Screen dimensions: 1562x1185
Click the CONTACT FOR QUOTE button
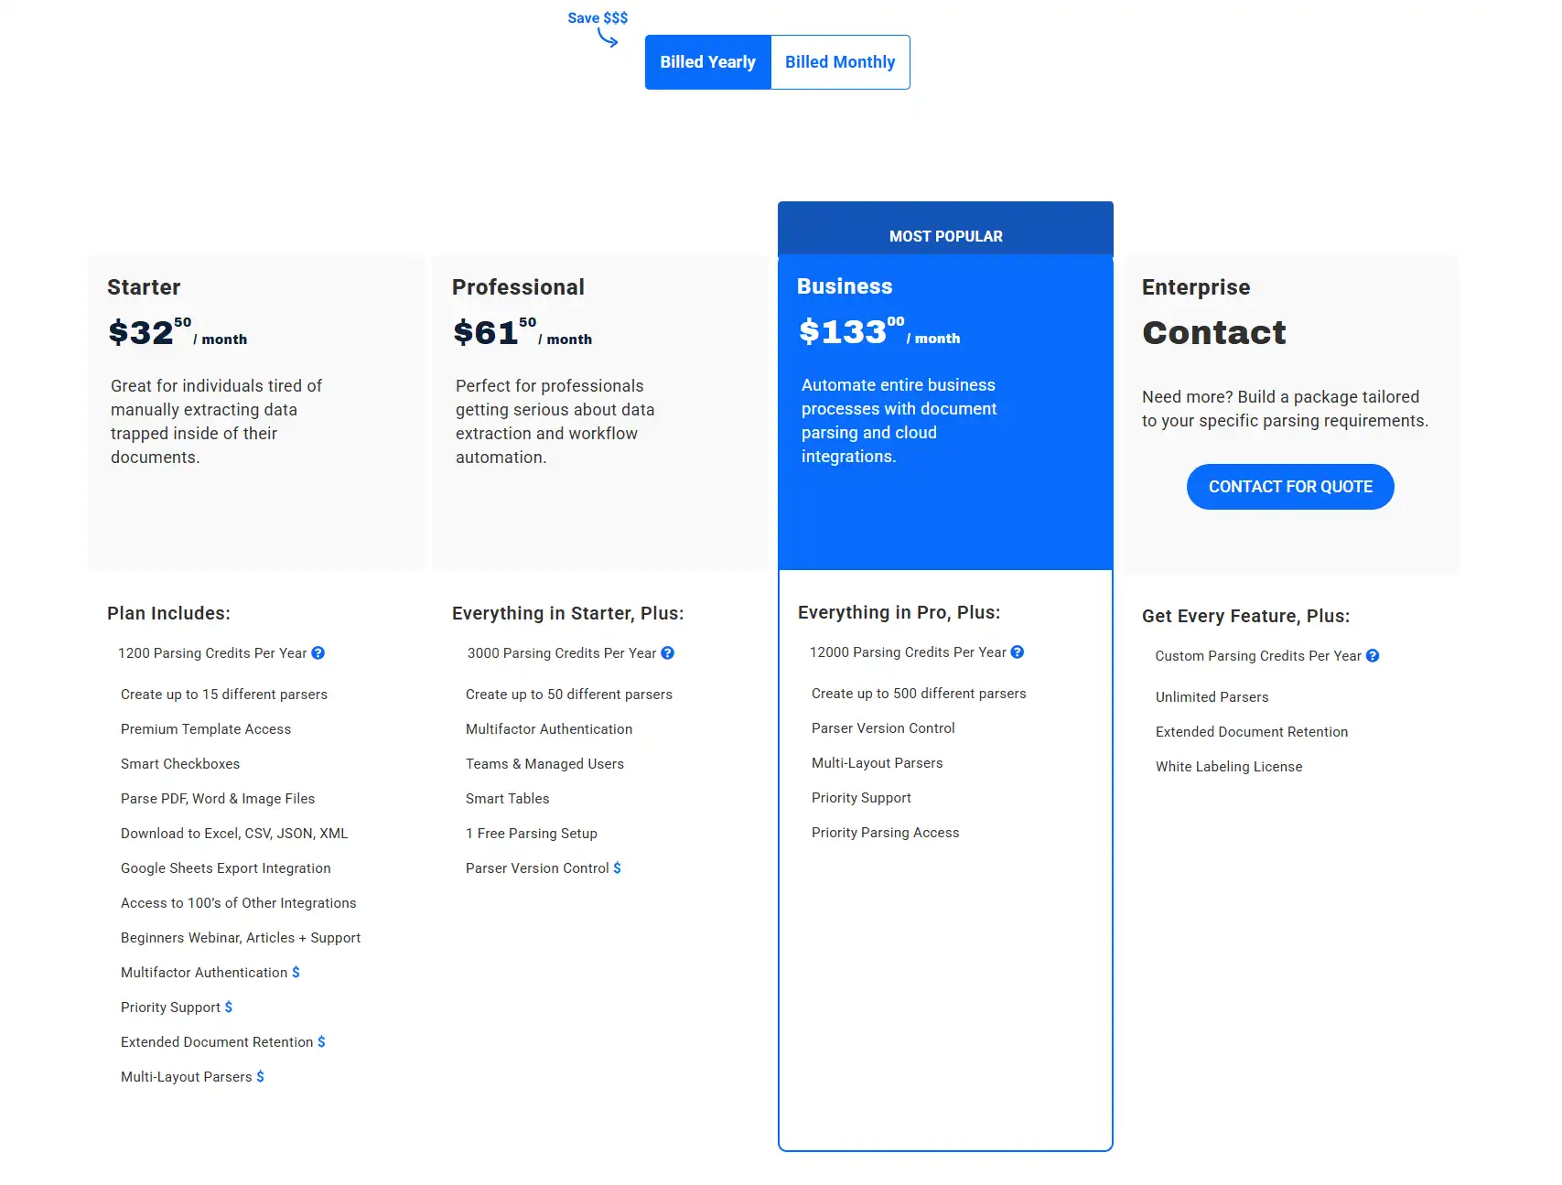pyautogui.click(x=1290, y=487)
